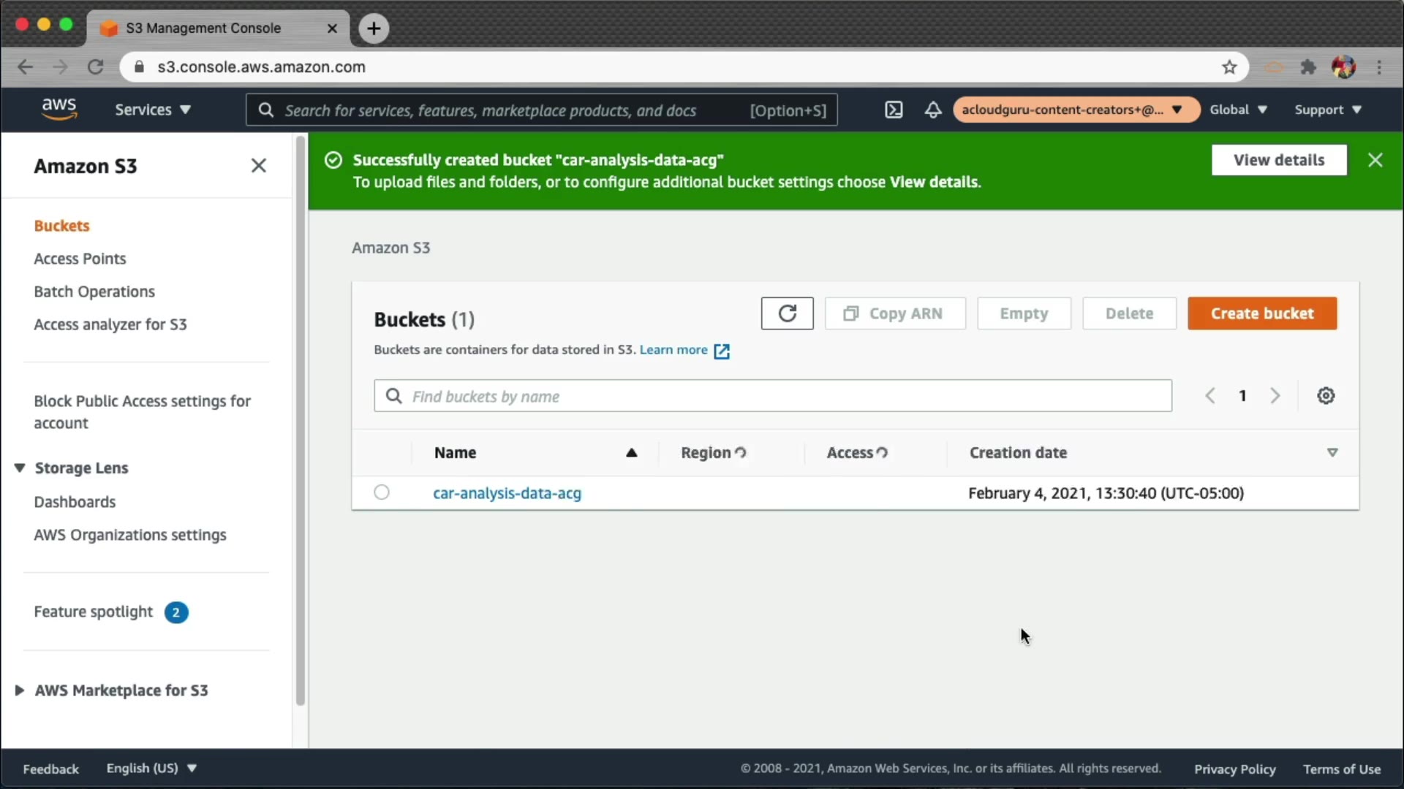The image size is (1404, 789).
Task: Sort by the Creation date column arrow
Action: tap(1332, 453)
